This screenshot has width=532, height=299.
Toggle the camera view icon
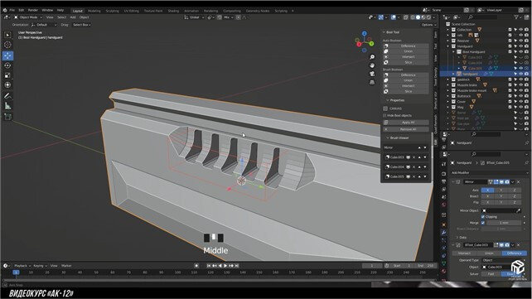click(x=372, y=74)
